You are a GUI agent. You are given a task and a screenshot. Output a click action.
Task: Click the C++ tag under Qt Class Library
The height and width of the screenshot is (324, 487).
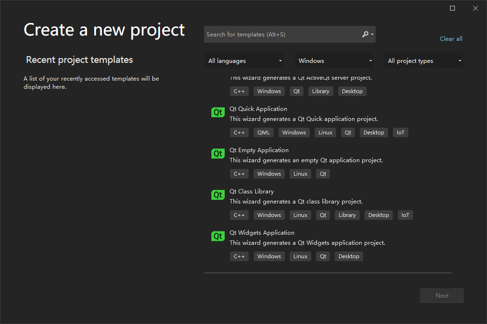tap(239, 215)
